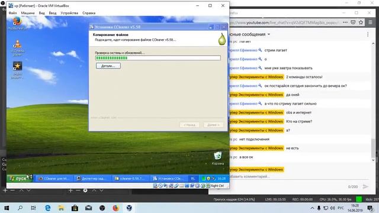Click the VirtualBox hard disk activity status icon
This screenshot has width=379, height=213.
pyautogui.click(x=155, y=186)
